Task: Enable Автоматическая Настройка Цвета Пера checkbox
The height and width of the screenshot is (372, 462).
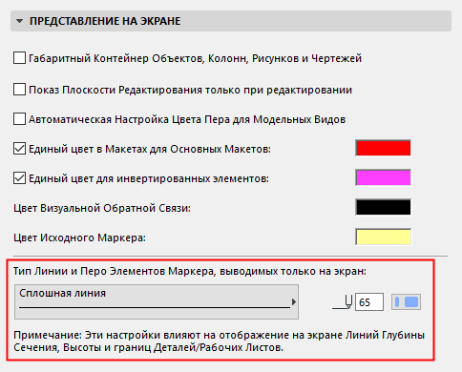Action: pyautogui.click(x=19, y=119)
